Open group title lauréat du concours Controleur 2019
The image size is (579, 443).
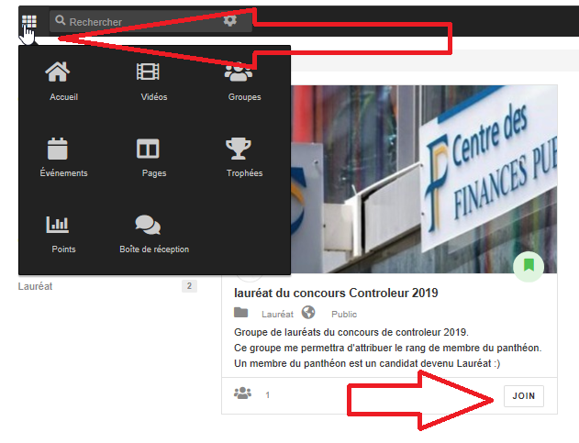[336, 293]
